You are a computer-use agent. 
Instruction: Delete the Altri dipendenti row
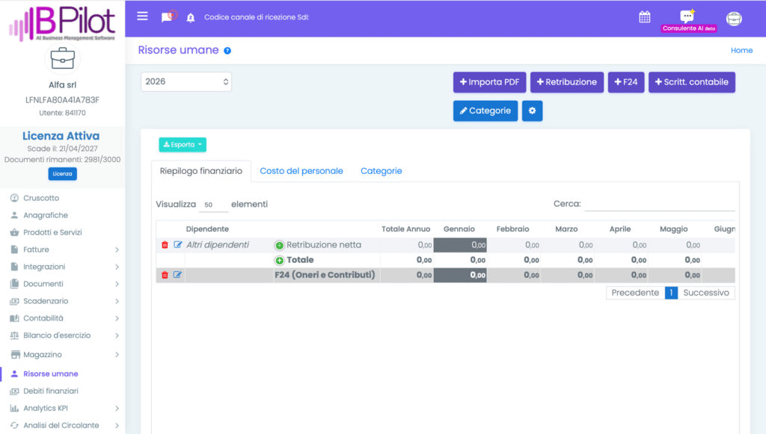tap(165, 245)
